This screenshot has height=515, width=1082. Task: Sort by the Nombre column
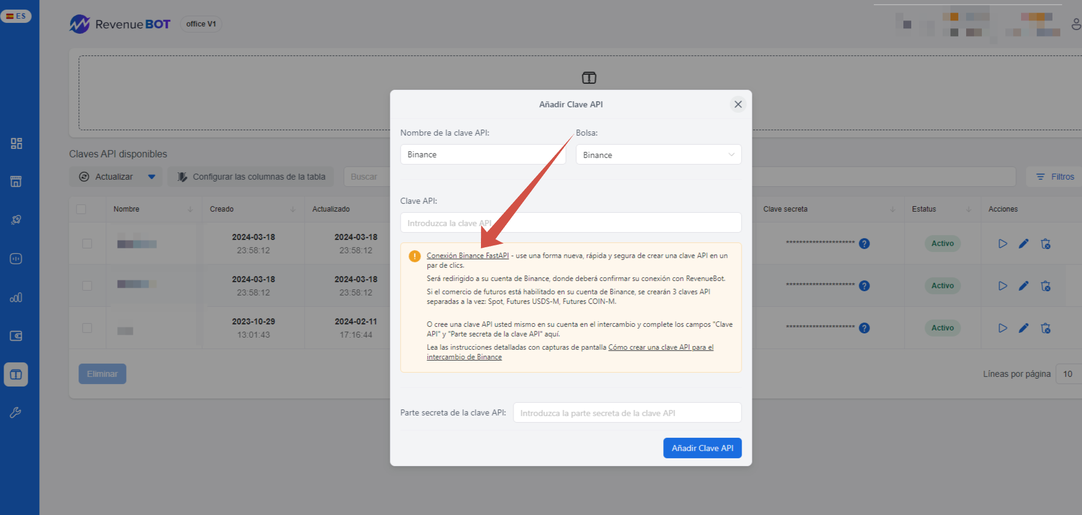(x=190, y=209)
